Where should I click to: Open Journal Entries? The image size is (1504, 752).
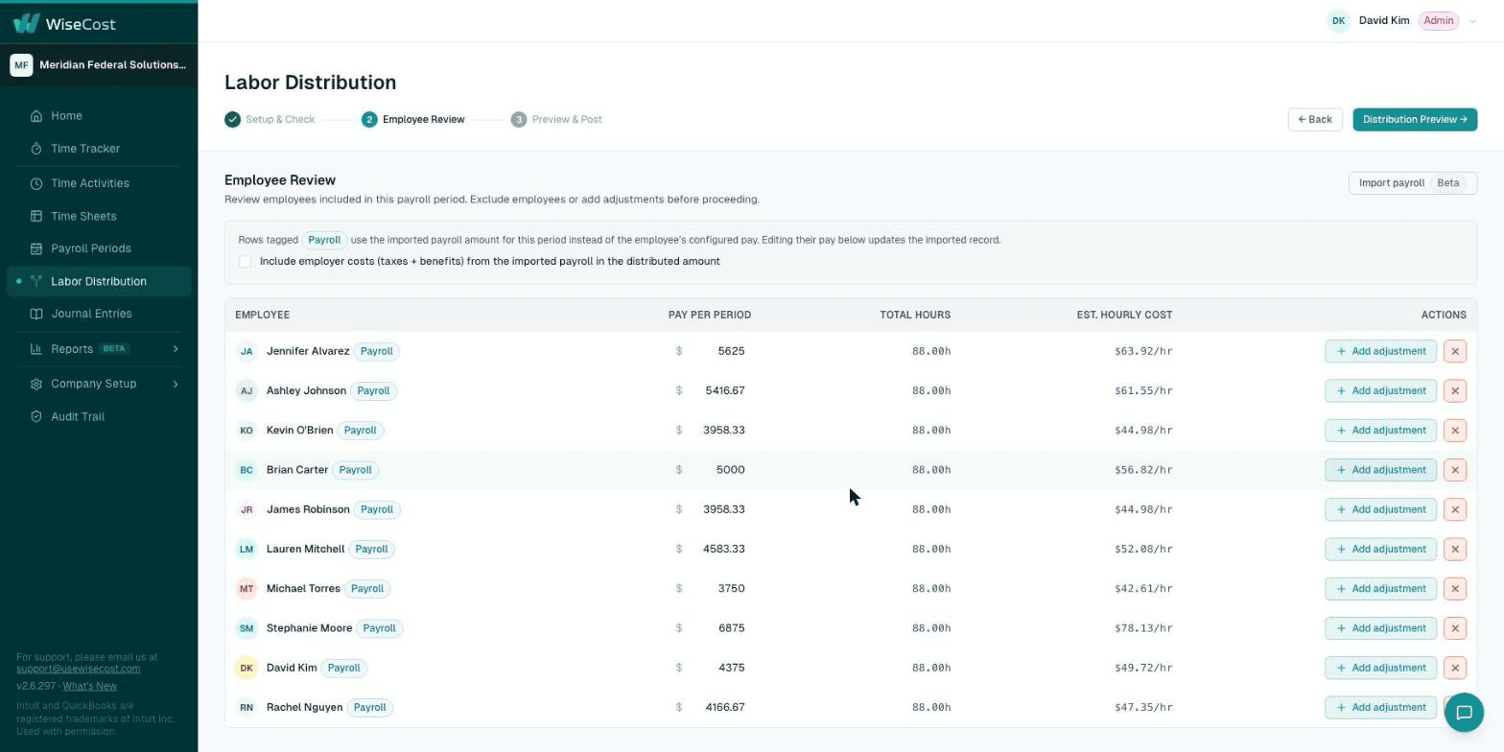click(x=99, y=314)
